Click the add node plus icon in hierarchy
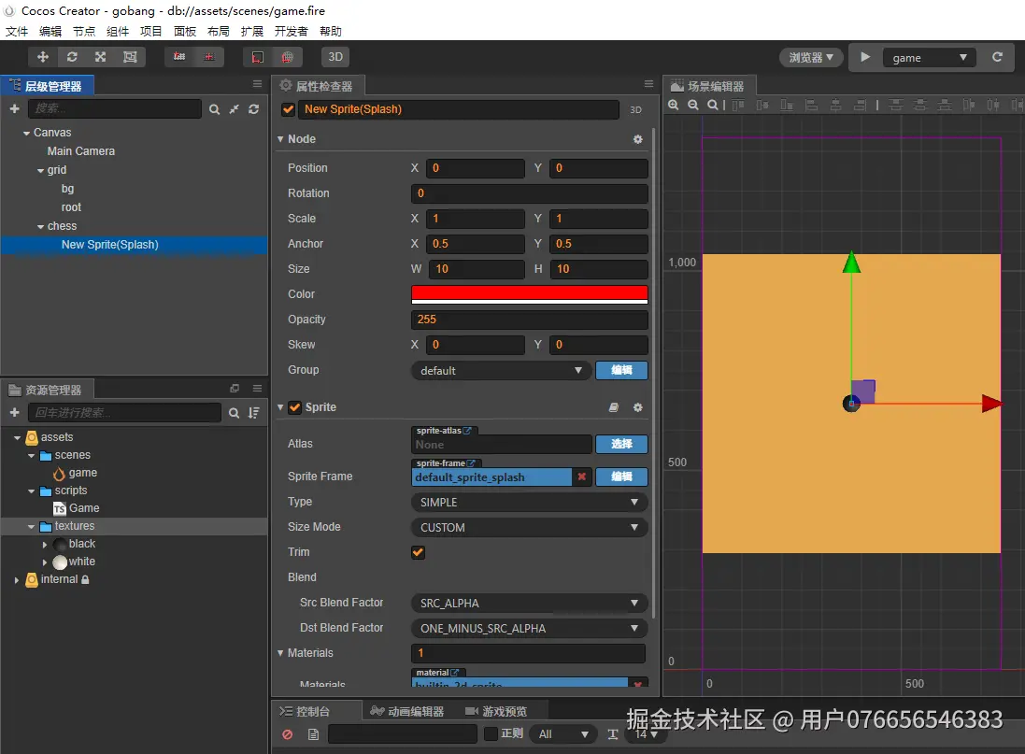1025x754 pixels. pos(14,108)
